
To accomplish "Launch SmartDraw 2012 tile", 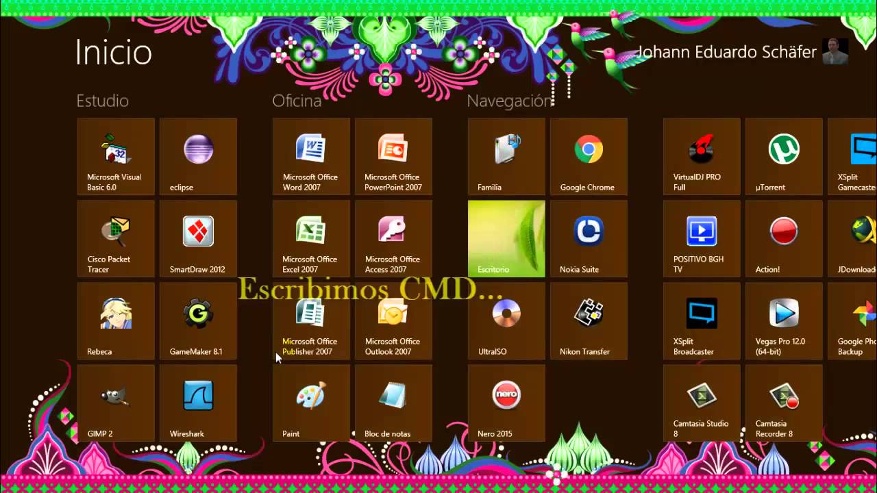I will coord(198,239).
